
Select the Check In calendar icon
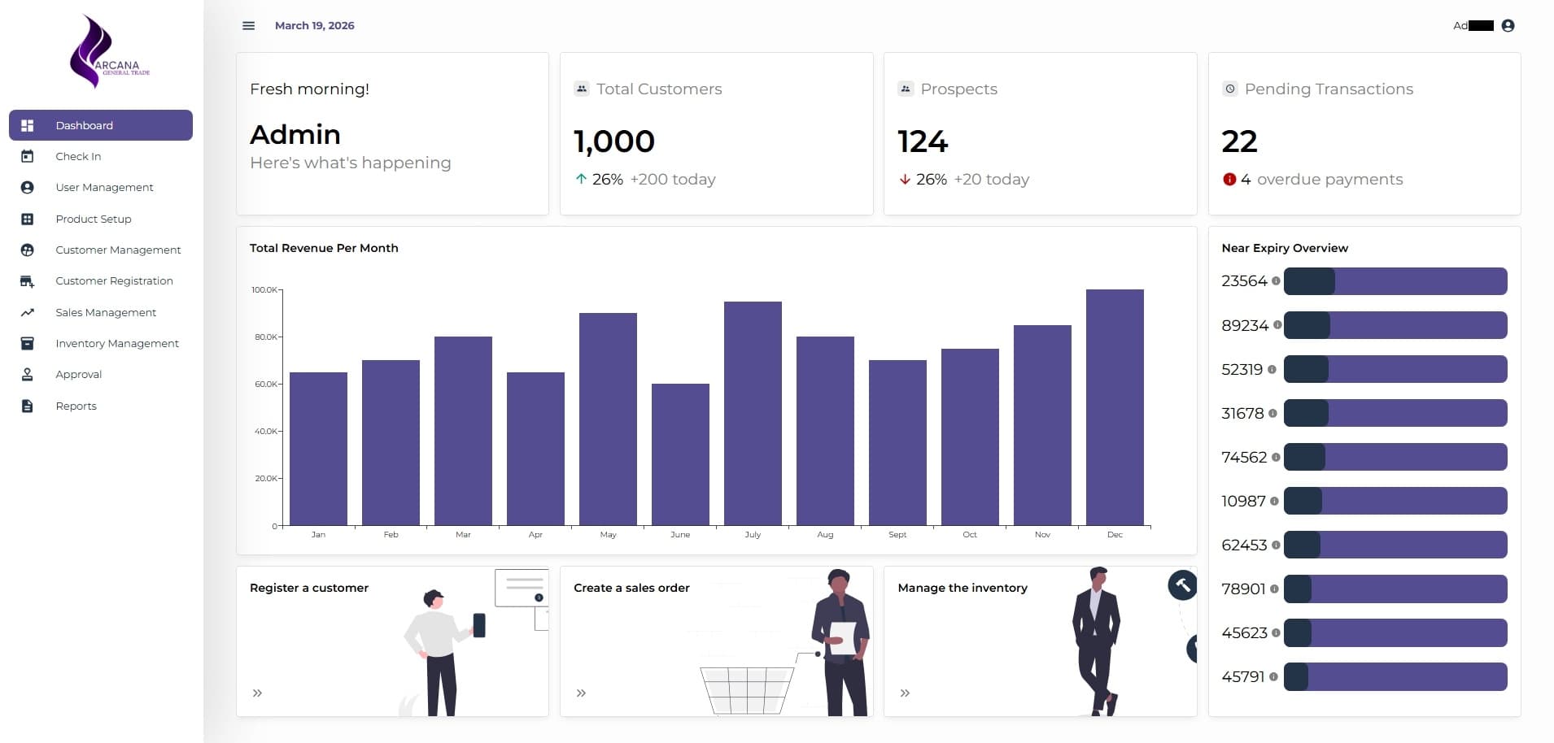coord(28,156)
